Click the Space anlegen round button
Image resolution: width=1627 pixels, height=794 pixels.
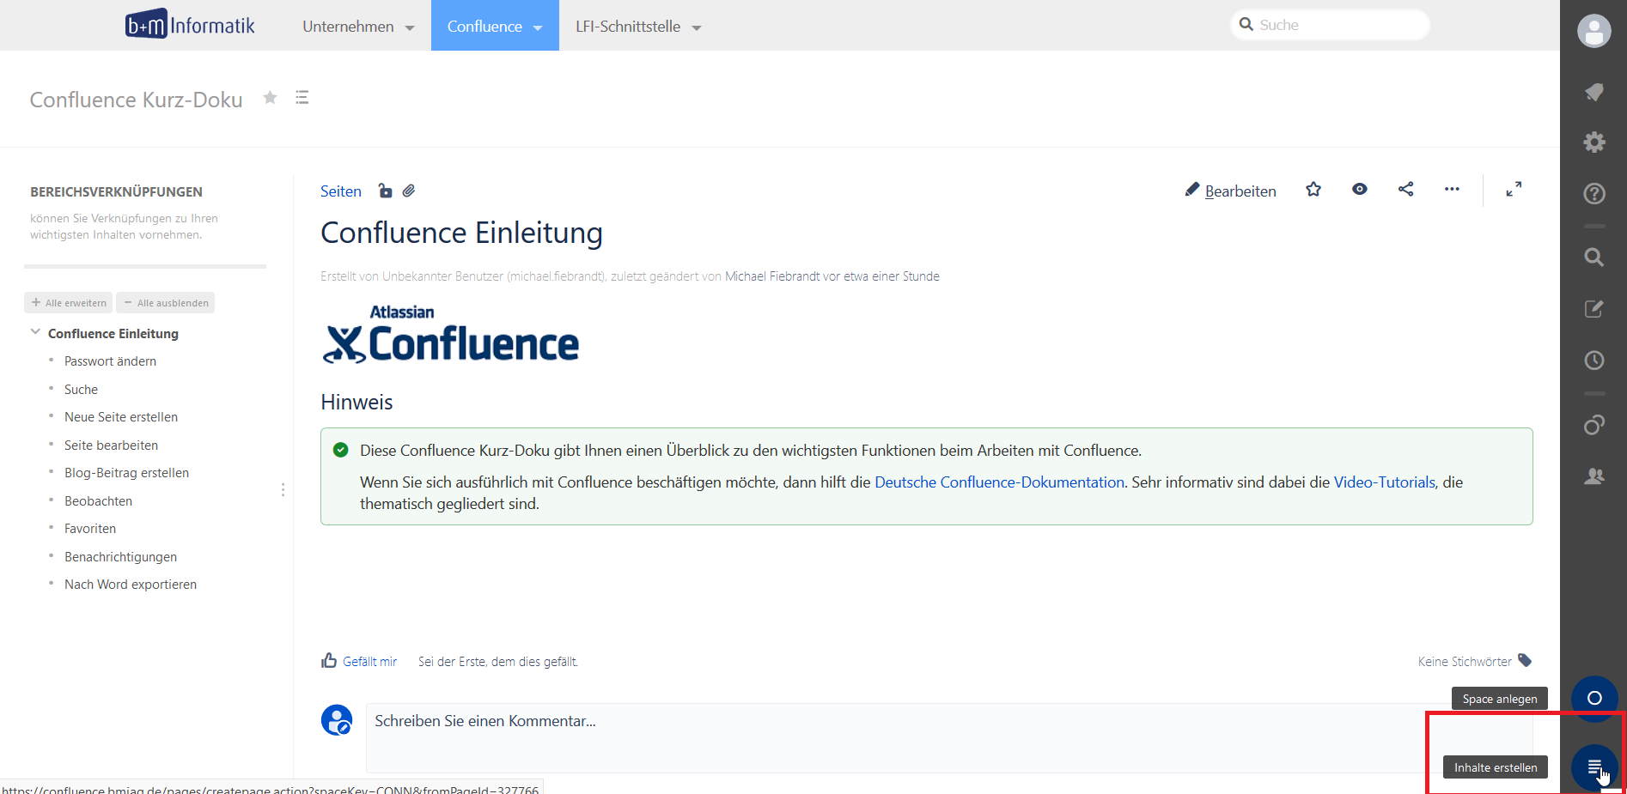1594,698
